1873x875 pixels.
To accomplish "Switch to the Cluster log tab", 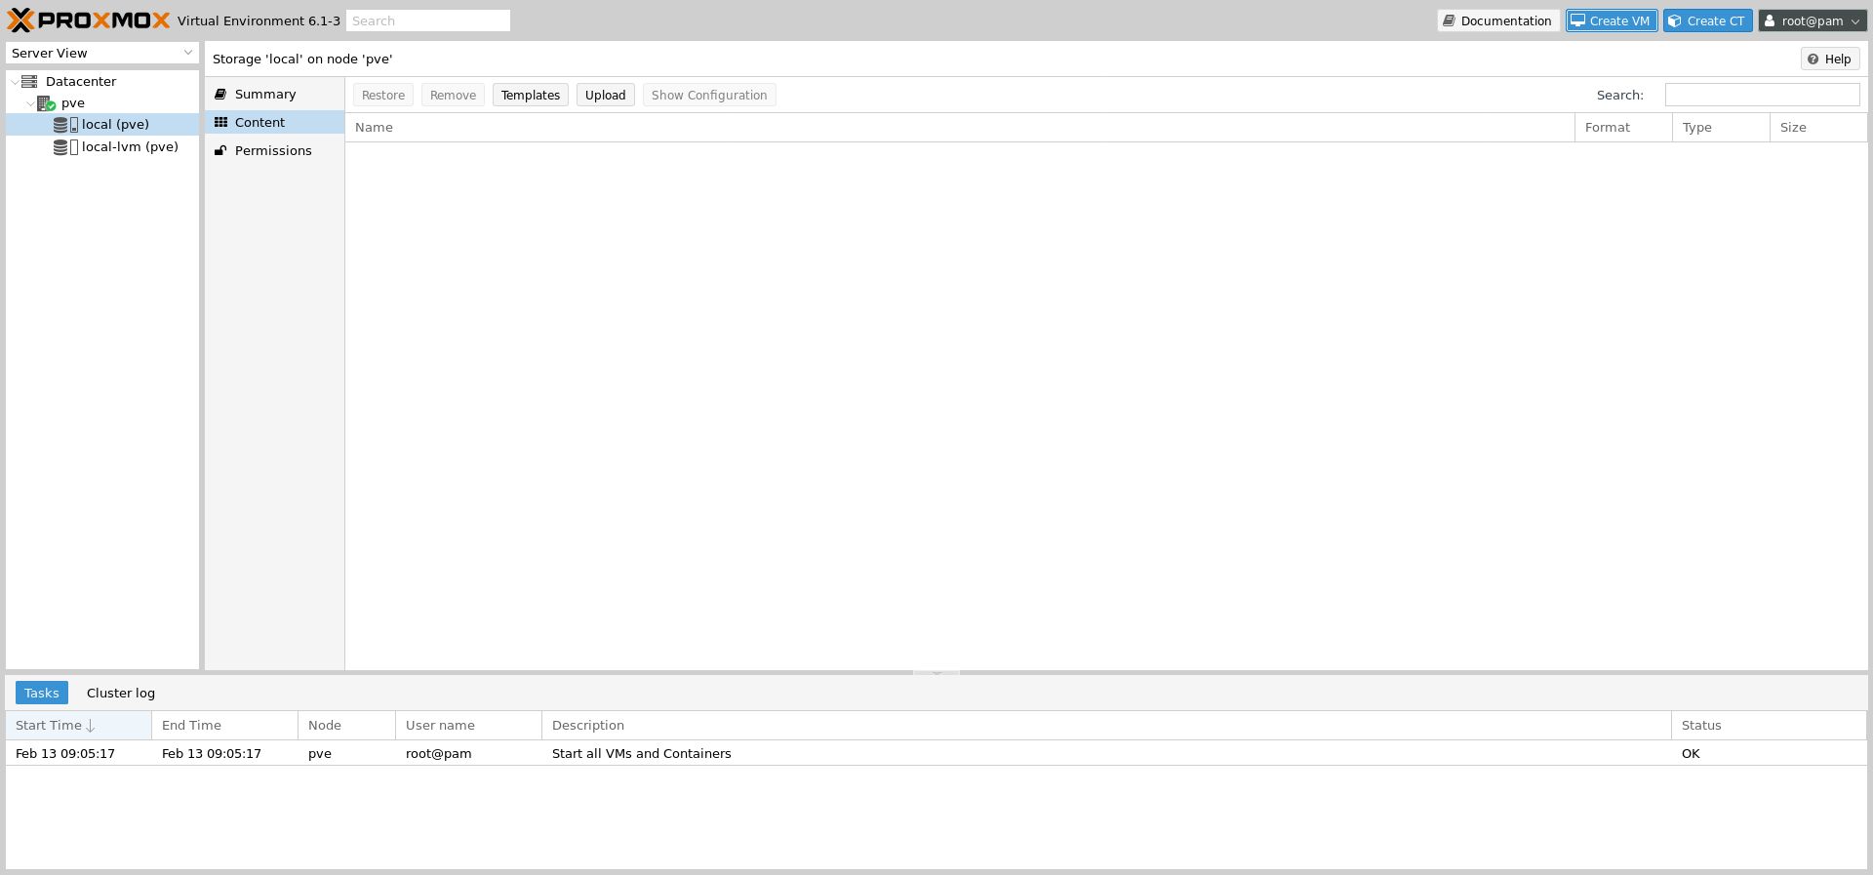I will coord(121,694).
